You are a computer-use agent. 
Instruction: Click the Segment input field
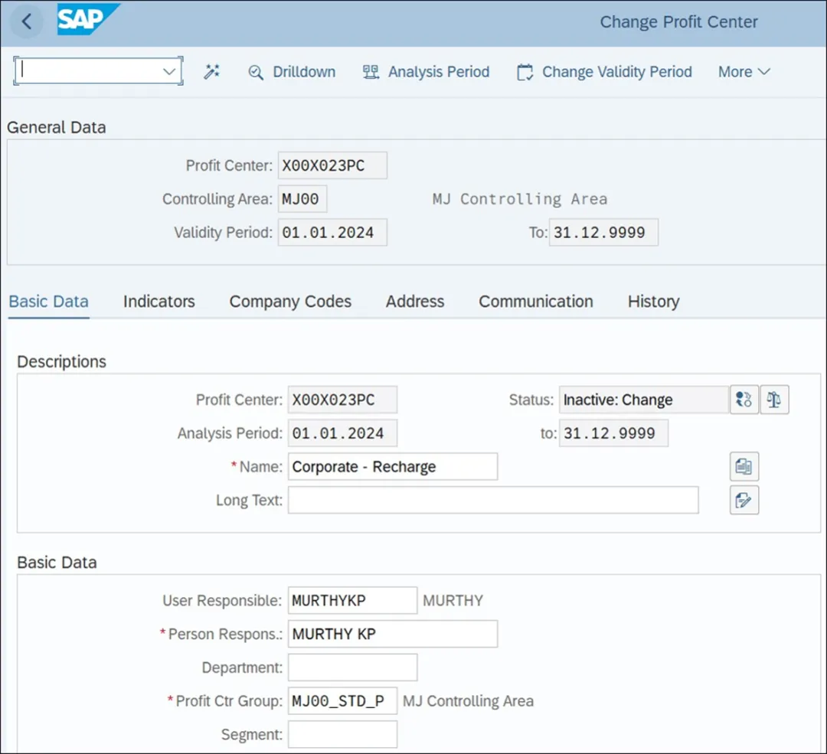coord(342,735)
